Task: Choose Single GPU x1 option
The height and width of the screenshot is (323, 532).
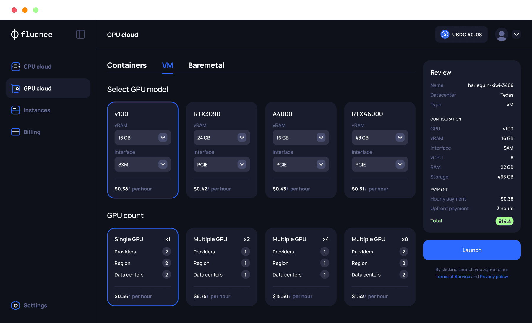Action: (143, 267)
